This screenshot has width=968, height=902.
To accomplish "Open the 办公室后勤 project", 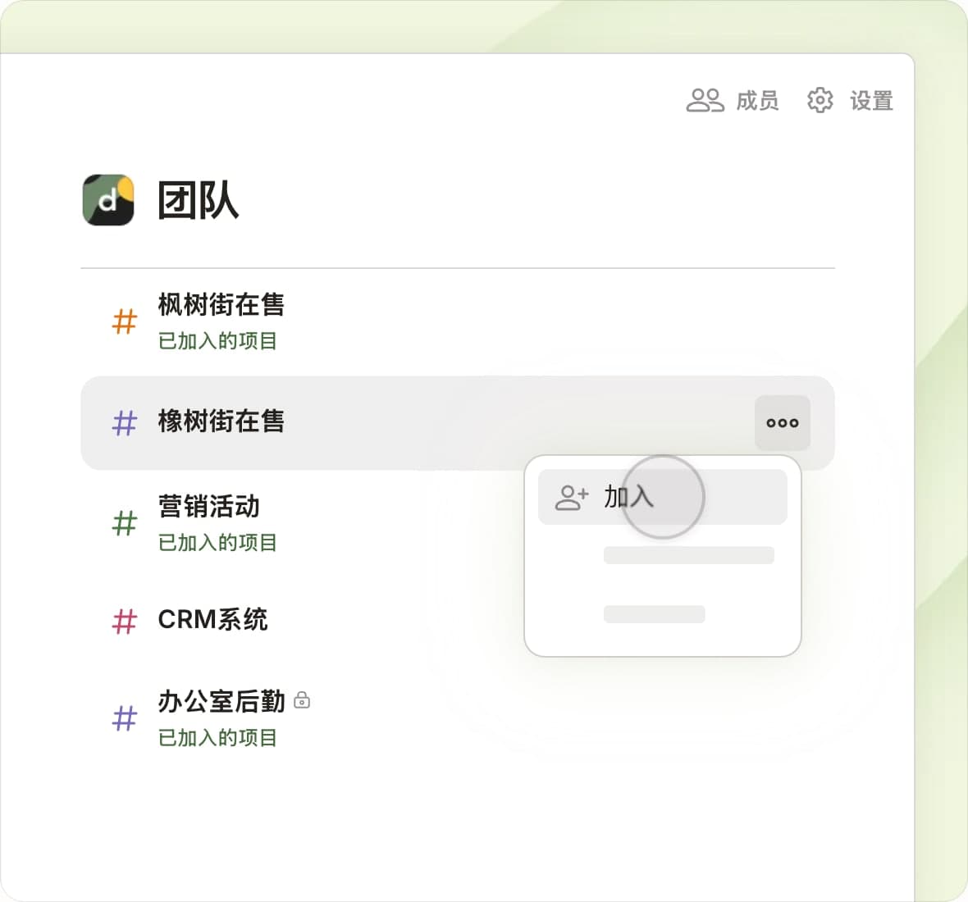I will point(221,702).
